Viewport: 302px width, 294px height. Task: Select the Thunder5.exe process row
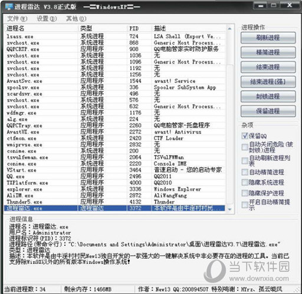(115, 202)
